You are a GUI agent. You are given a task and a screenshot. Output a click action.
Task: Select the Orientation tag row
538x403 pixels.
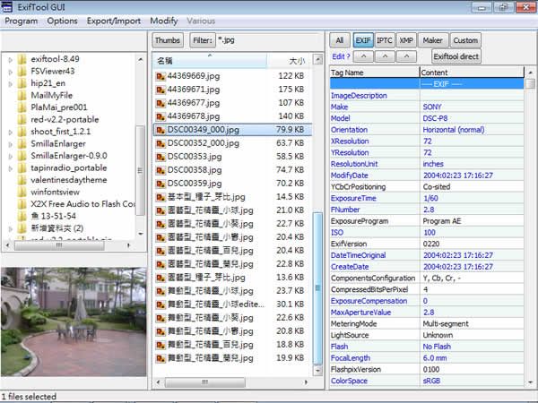427,130
